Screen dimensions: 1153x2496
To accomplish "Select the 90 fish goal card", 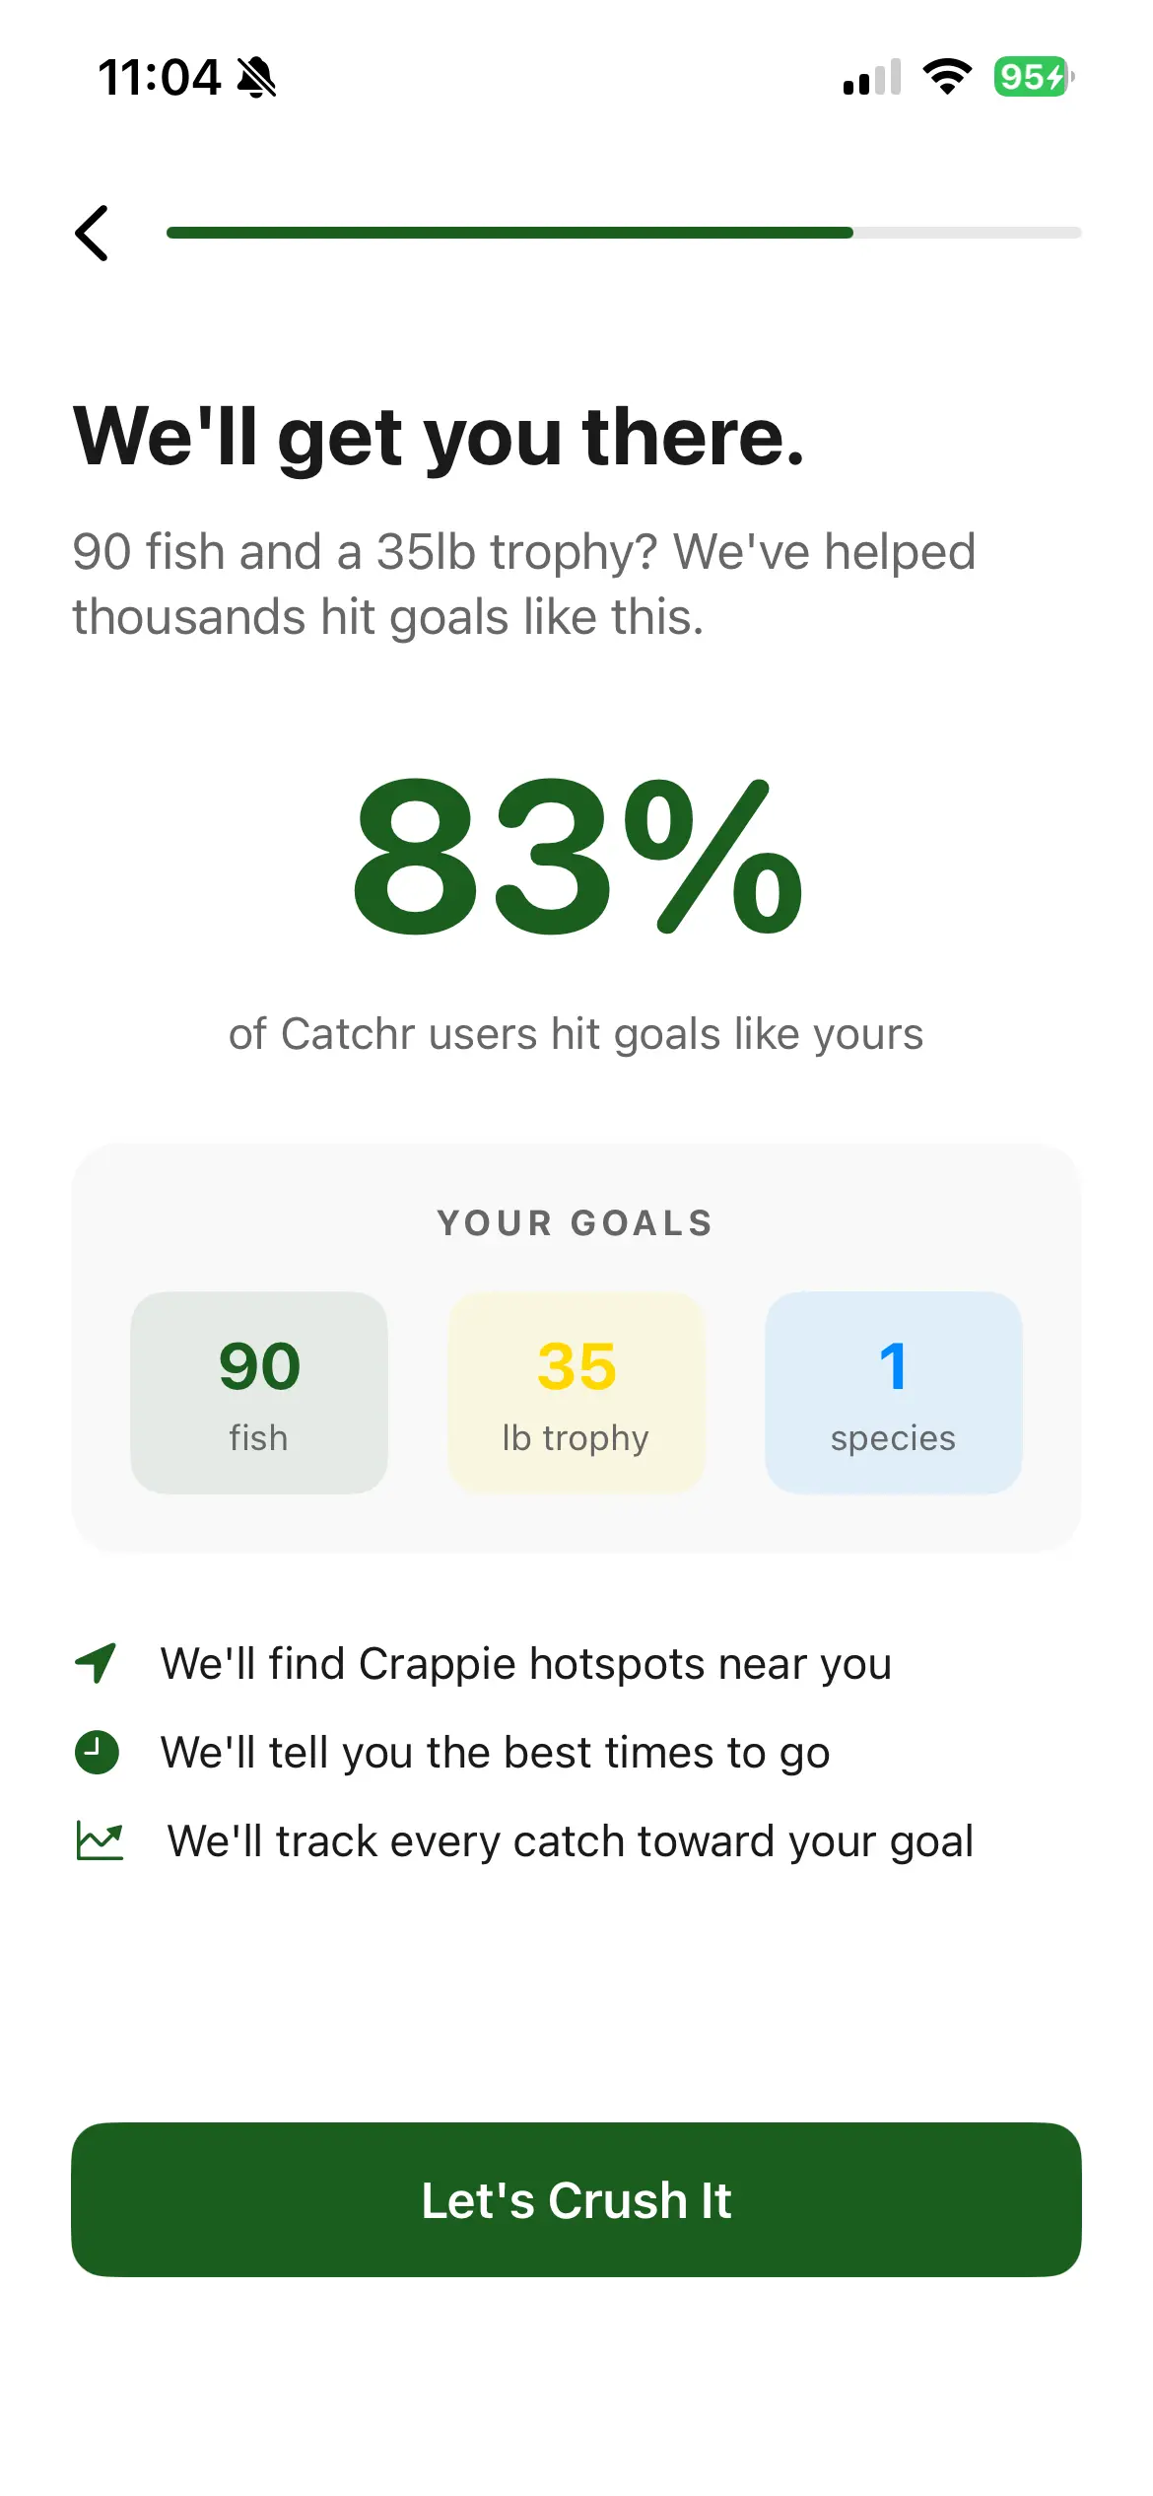I will (259, 1392).
